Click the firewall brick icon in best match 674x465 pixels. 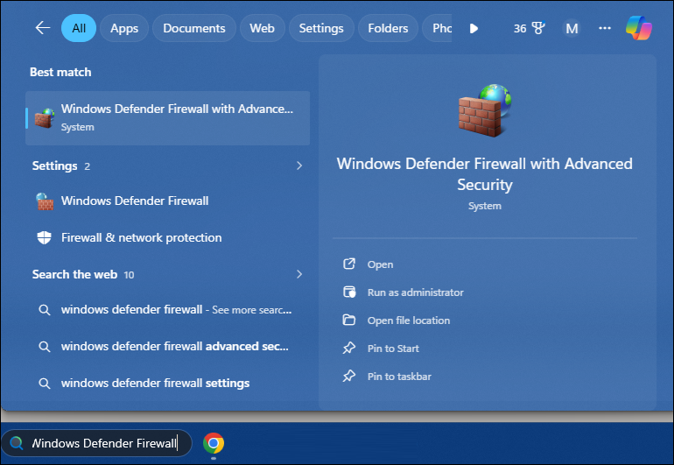coord(45,118)
